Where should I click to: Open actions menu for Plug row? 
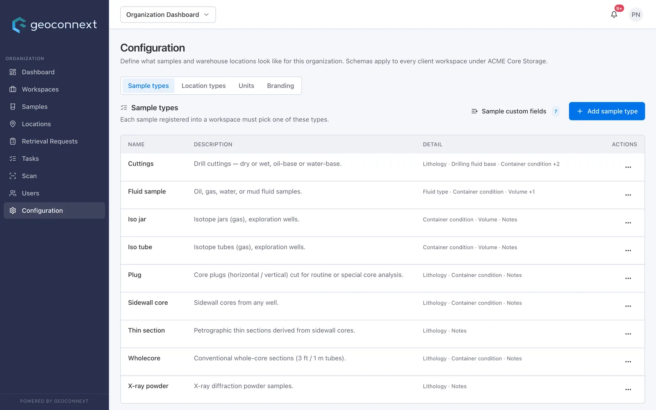click(x=628, y=278)
